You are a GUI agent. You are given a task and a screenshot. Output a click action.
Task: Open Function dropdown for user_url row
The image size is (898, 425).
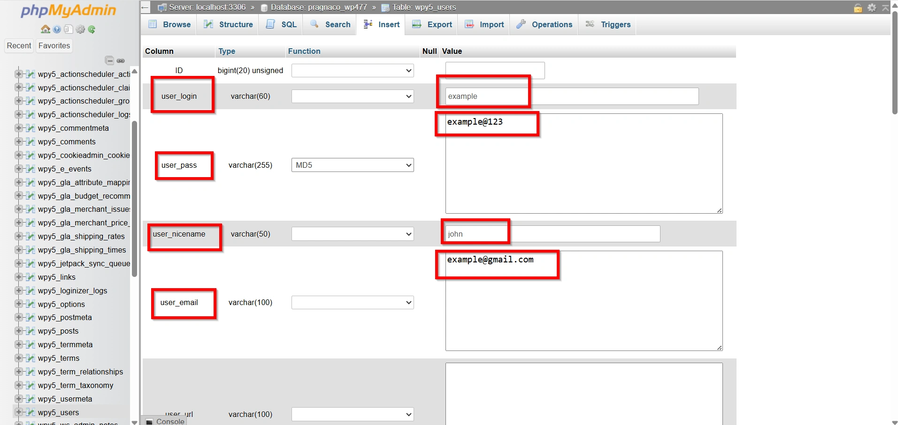[x=353, y=414]
